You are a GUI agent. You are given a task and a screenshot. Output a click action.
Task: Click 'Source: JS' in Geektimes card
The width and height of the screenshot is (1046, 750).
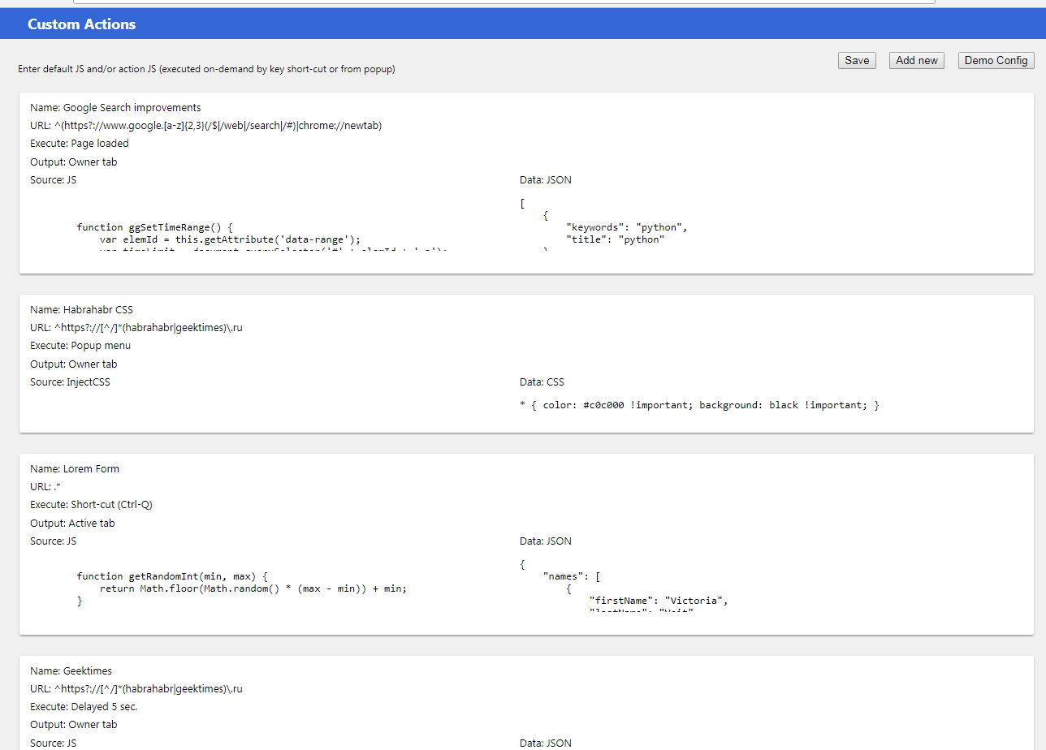(54, 744)
